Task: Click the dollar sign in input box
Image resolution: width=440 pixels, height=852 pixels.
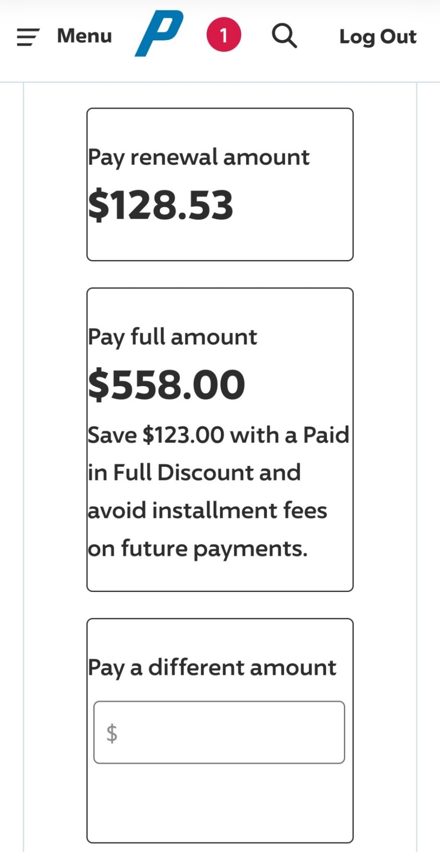Action: [112, 733]
